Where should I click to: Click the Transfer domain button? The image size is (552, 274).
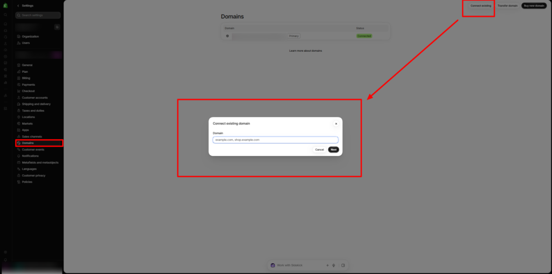pos(507,5)
